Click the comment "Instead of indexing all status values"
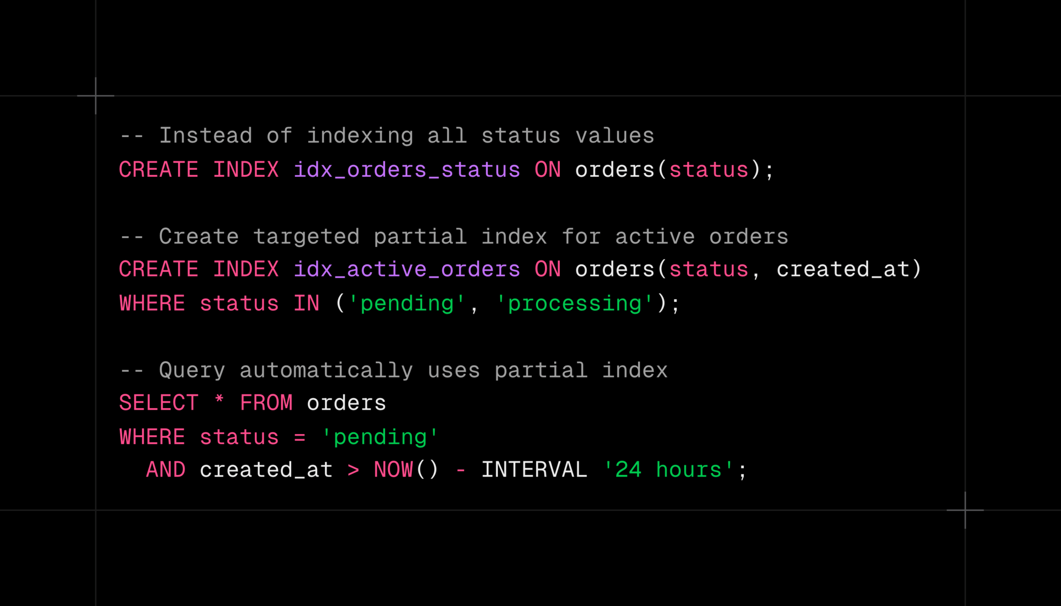The image size is (1061, 606). click(387, 136)
